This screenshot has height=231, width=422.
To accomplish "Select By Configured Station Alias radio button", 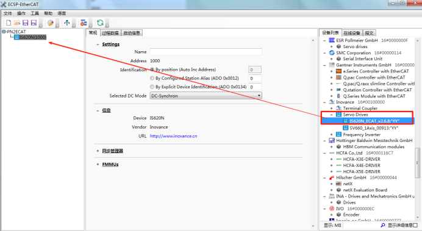I will coord(152,78).
